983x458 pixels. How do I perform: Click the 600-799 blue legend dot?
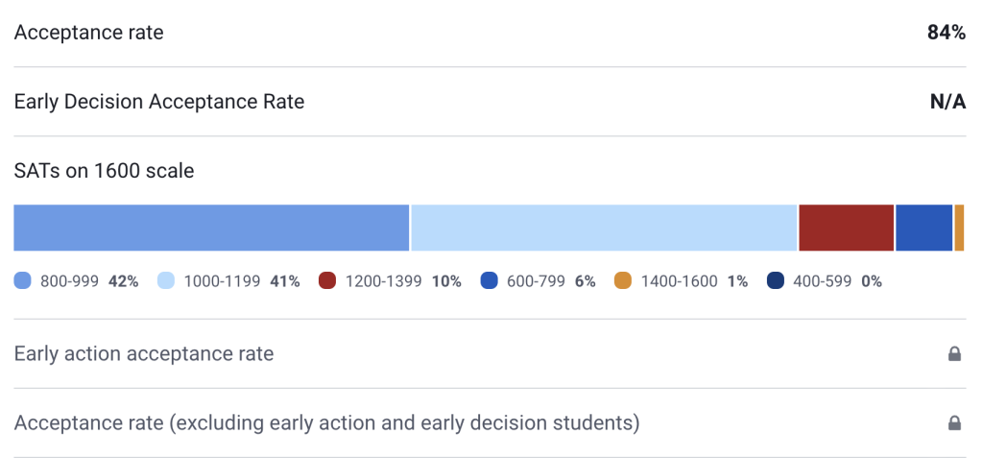(x=490, y=281)
